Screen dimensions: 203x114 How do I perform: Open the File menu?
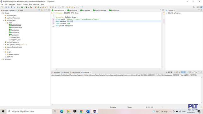coord(2,4)
